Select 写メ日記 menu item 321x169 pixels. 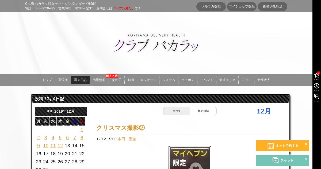tap(80, 80)
